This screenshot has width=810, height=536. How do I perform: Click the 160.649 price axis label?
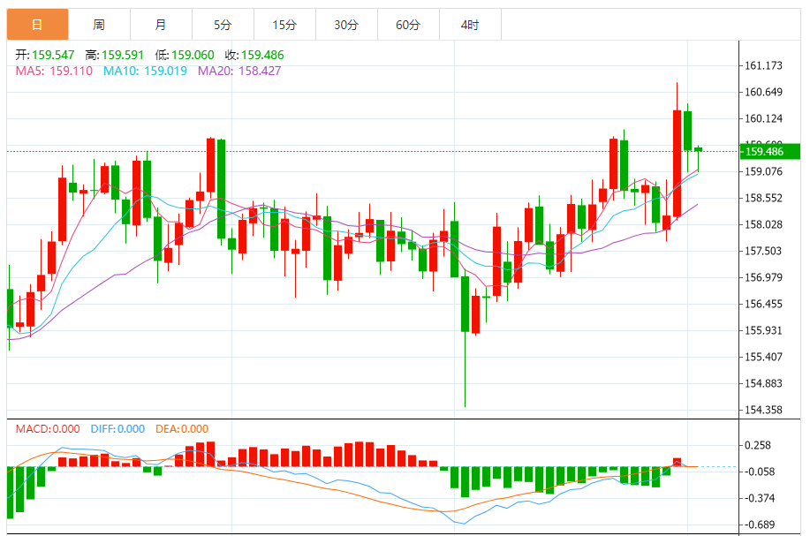click(x=763, y=92)
